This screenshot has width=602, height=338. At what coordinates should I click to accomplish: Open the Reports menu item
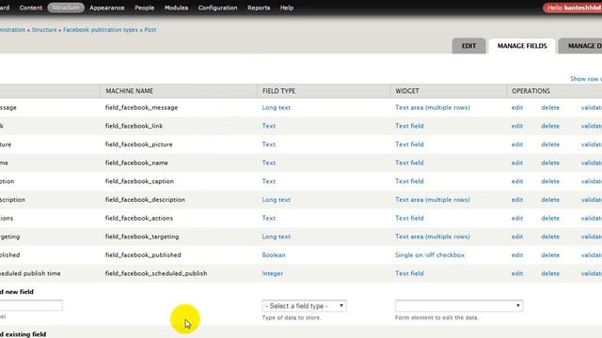click(x=259, y=8)
